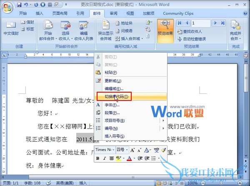Viewport: 250px width, 186px height.
Task: Click font color red A button
Action: point(129,158)
